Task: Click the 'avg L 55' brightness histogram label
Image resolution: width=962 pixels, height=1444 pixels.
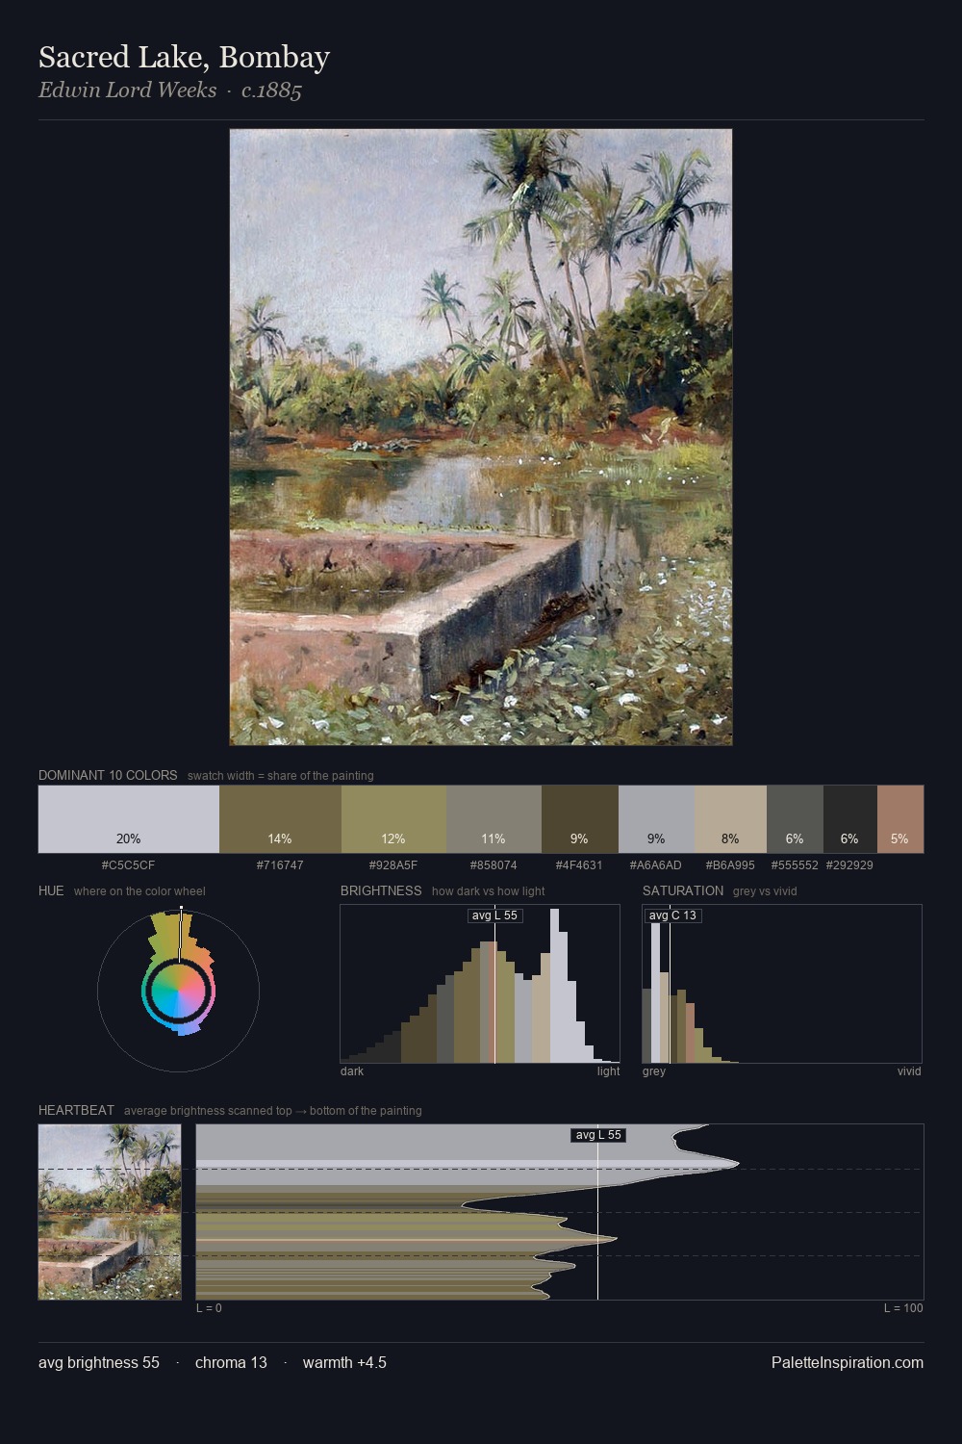Action: click(x=494, y=915)
